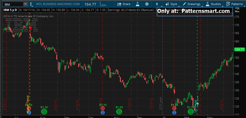The height and width of the screenshot is (118, 246).
Task: Click the green 154.77 price bubble on axis
Action: pos(240,49)
